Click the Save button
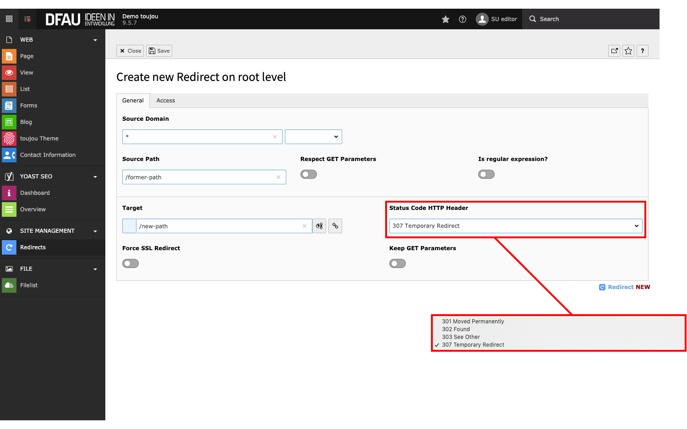 click(159, 51)
